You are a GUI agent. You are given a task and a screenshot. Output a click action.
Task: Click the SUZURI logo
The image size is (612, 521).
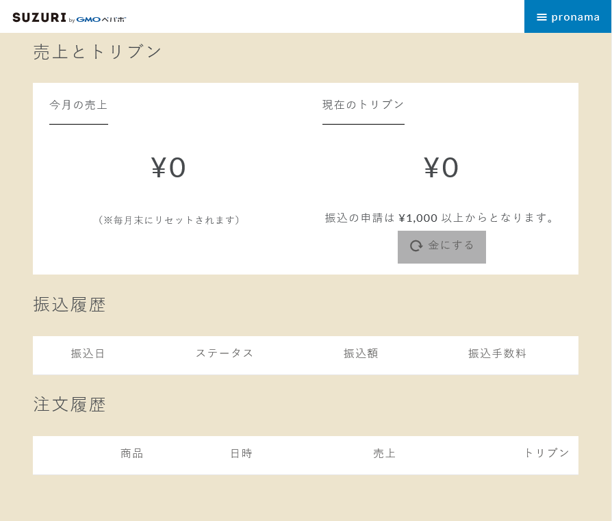39,18
